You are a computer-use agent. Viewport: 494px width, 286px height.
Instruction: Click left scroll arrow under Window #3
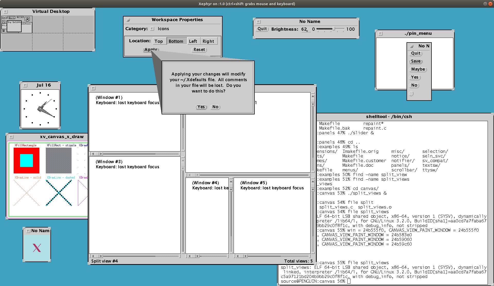[93, 256]
